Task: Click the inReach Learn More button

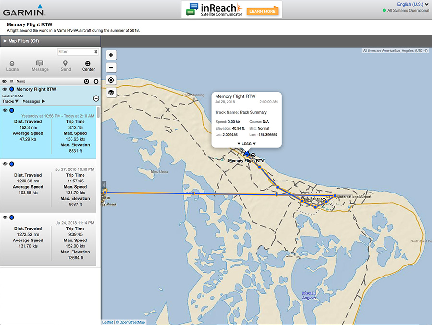Action: coord(263,11)
